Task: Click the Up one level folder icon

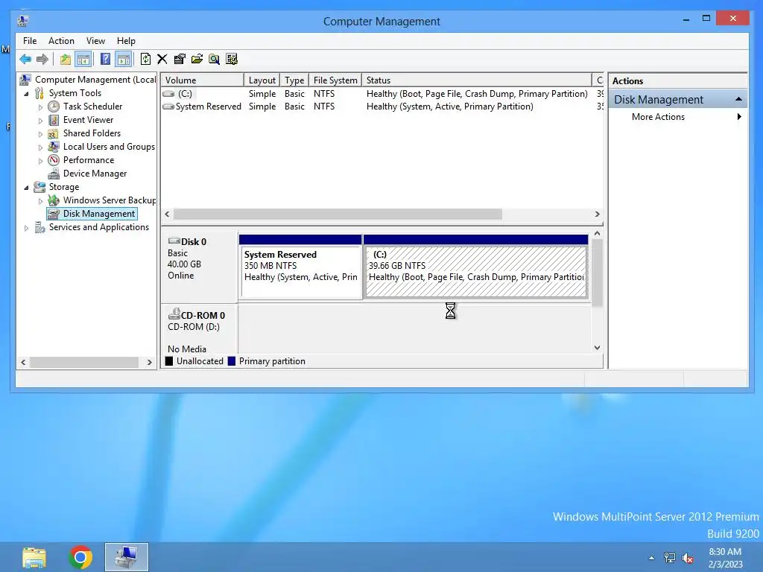Action: pos(66,60)
